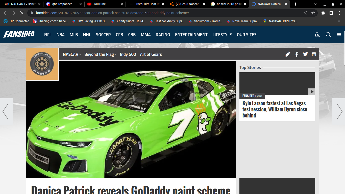The width and height of the screenshot is (345, 194).
Task: Go back to previous page
Action: 6,13
